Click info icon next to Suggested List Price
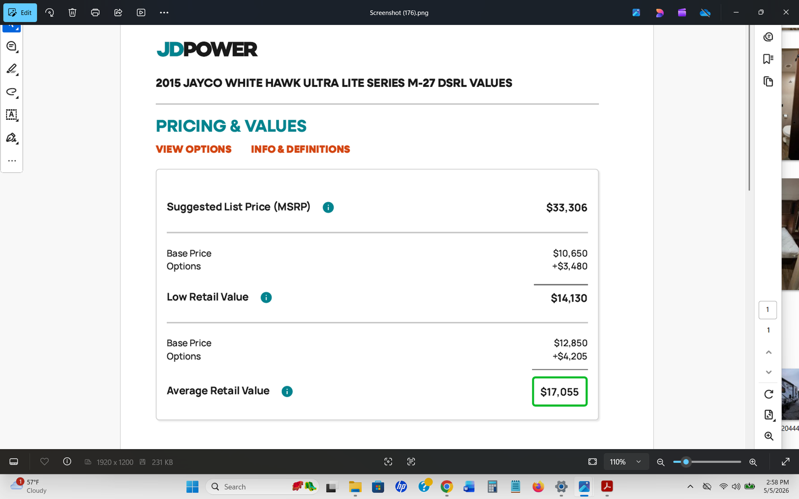This screenshot has height=499, width=799. click(328, 208)
